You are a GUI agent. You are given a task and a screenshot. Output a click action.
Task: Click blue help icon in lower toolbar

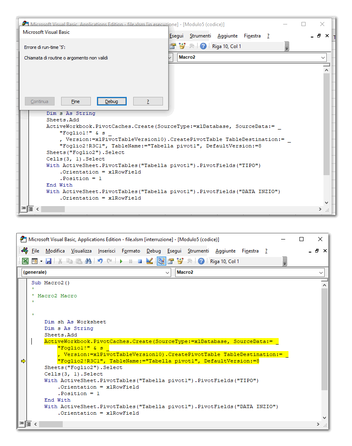point(201,261)
